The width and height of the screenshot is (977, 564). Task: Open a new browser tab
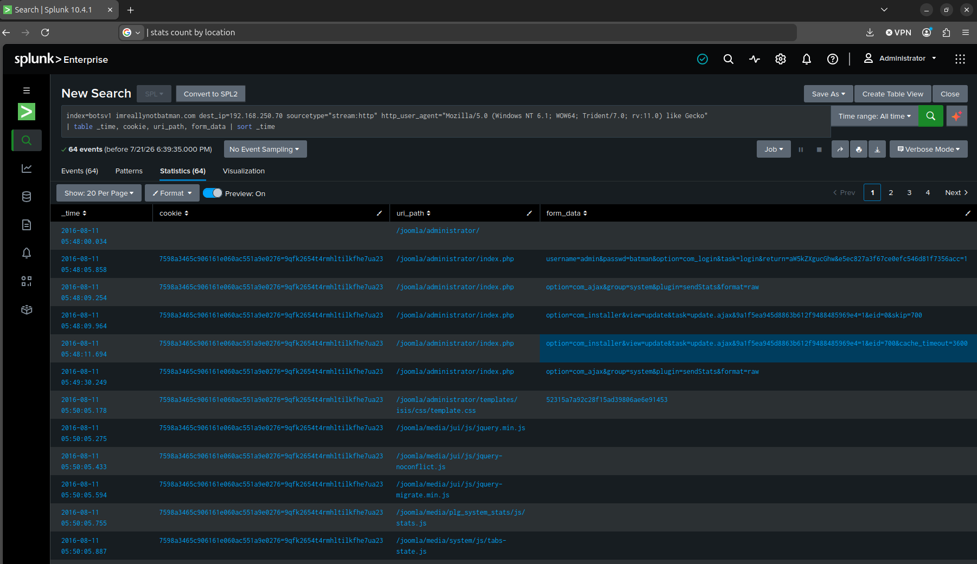point(131,10)
